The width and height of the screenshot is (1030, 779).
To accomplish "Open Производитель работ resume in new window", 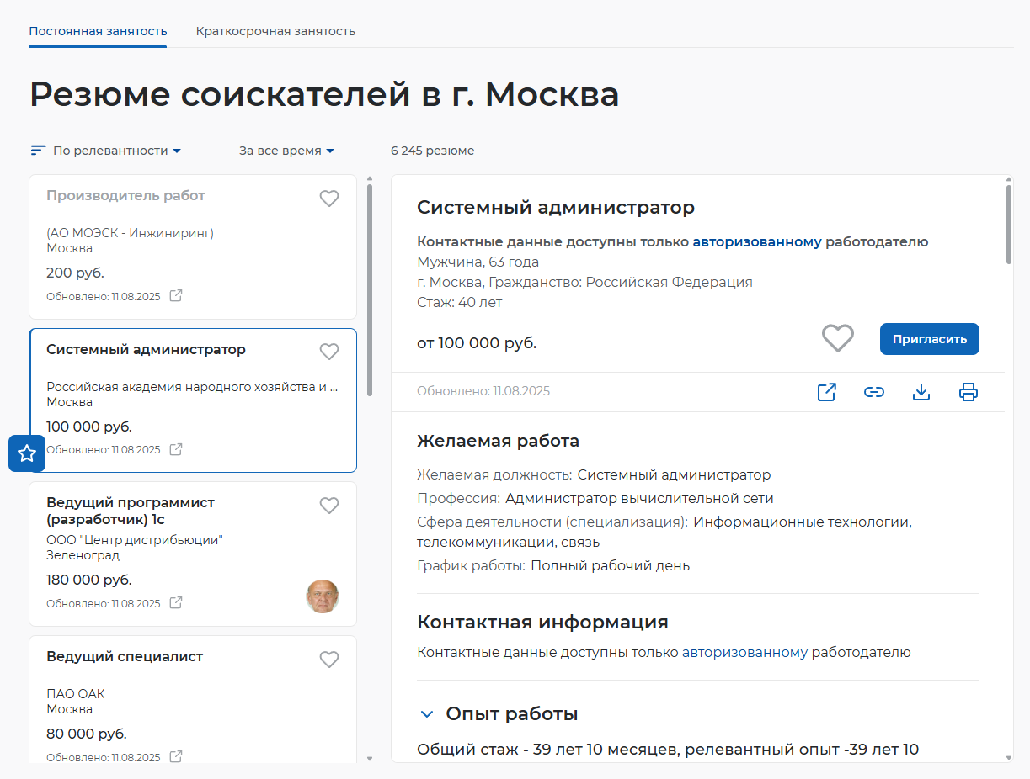I will click(176, 296).
